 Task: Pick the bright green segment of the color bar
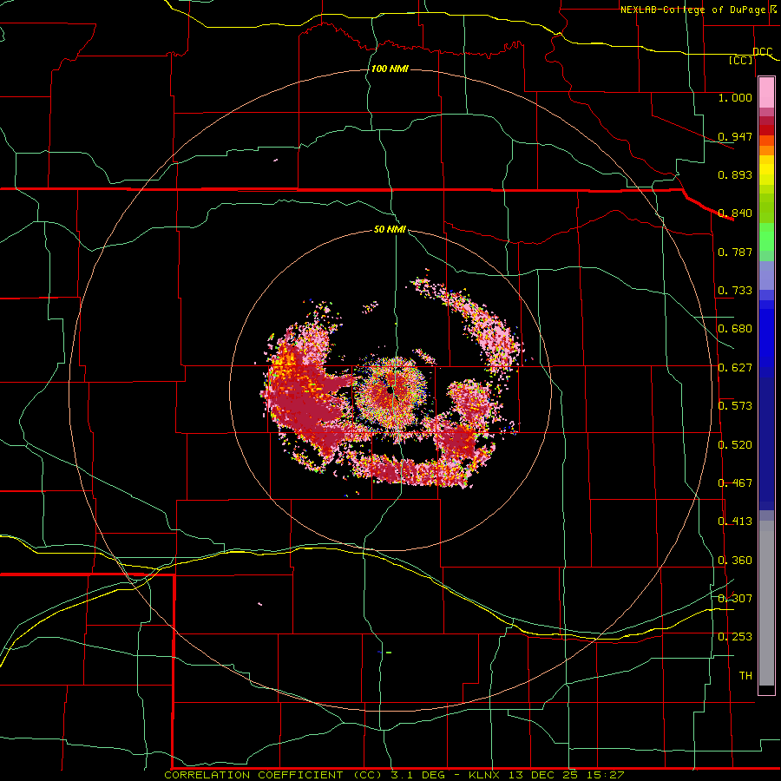coord(766,237)
